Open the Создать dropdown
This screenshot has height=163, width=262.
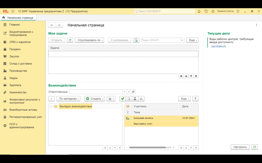95,99
